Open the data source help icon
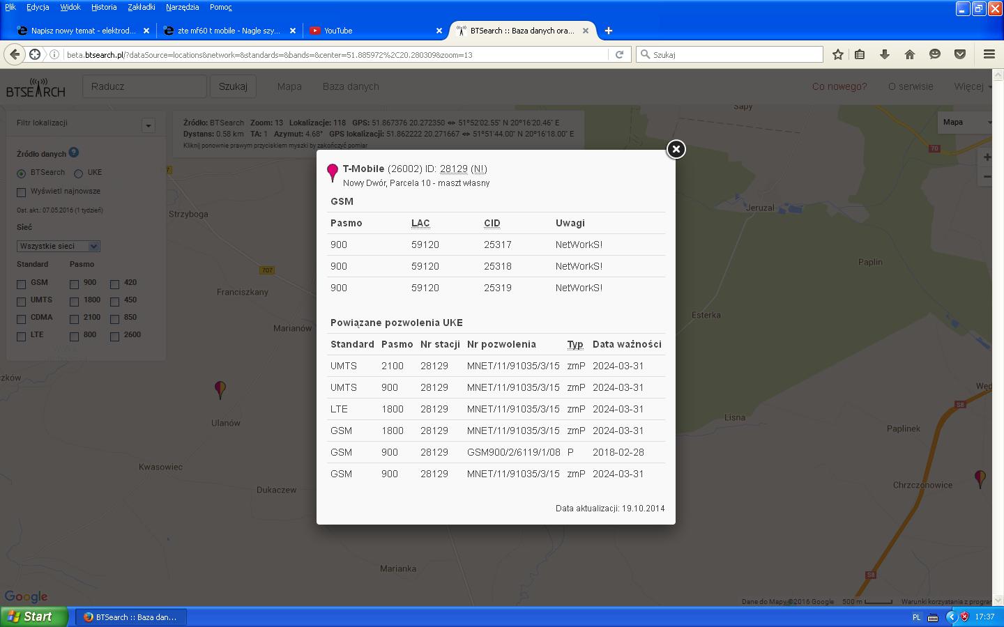The image size is (1004, 627). tap(74, 153)
